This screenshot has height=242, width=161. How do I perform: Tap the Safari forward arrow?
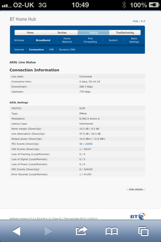[49, 231]
